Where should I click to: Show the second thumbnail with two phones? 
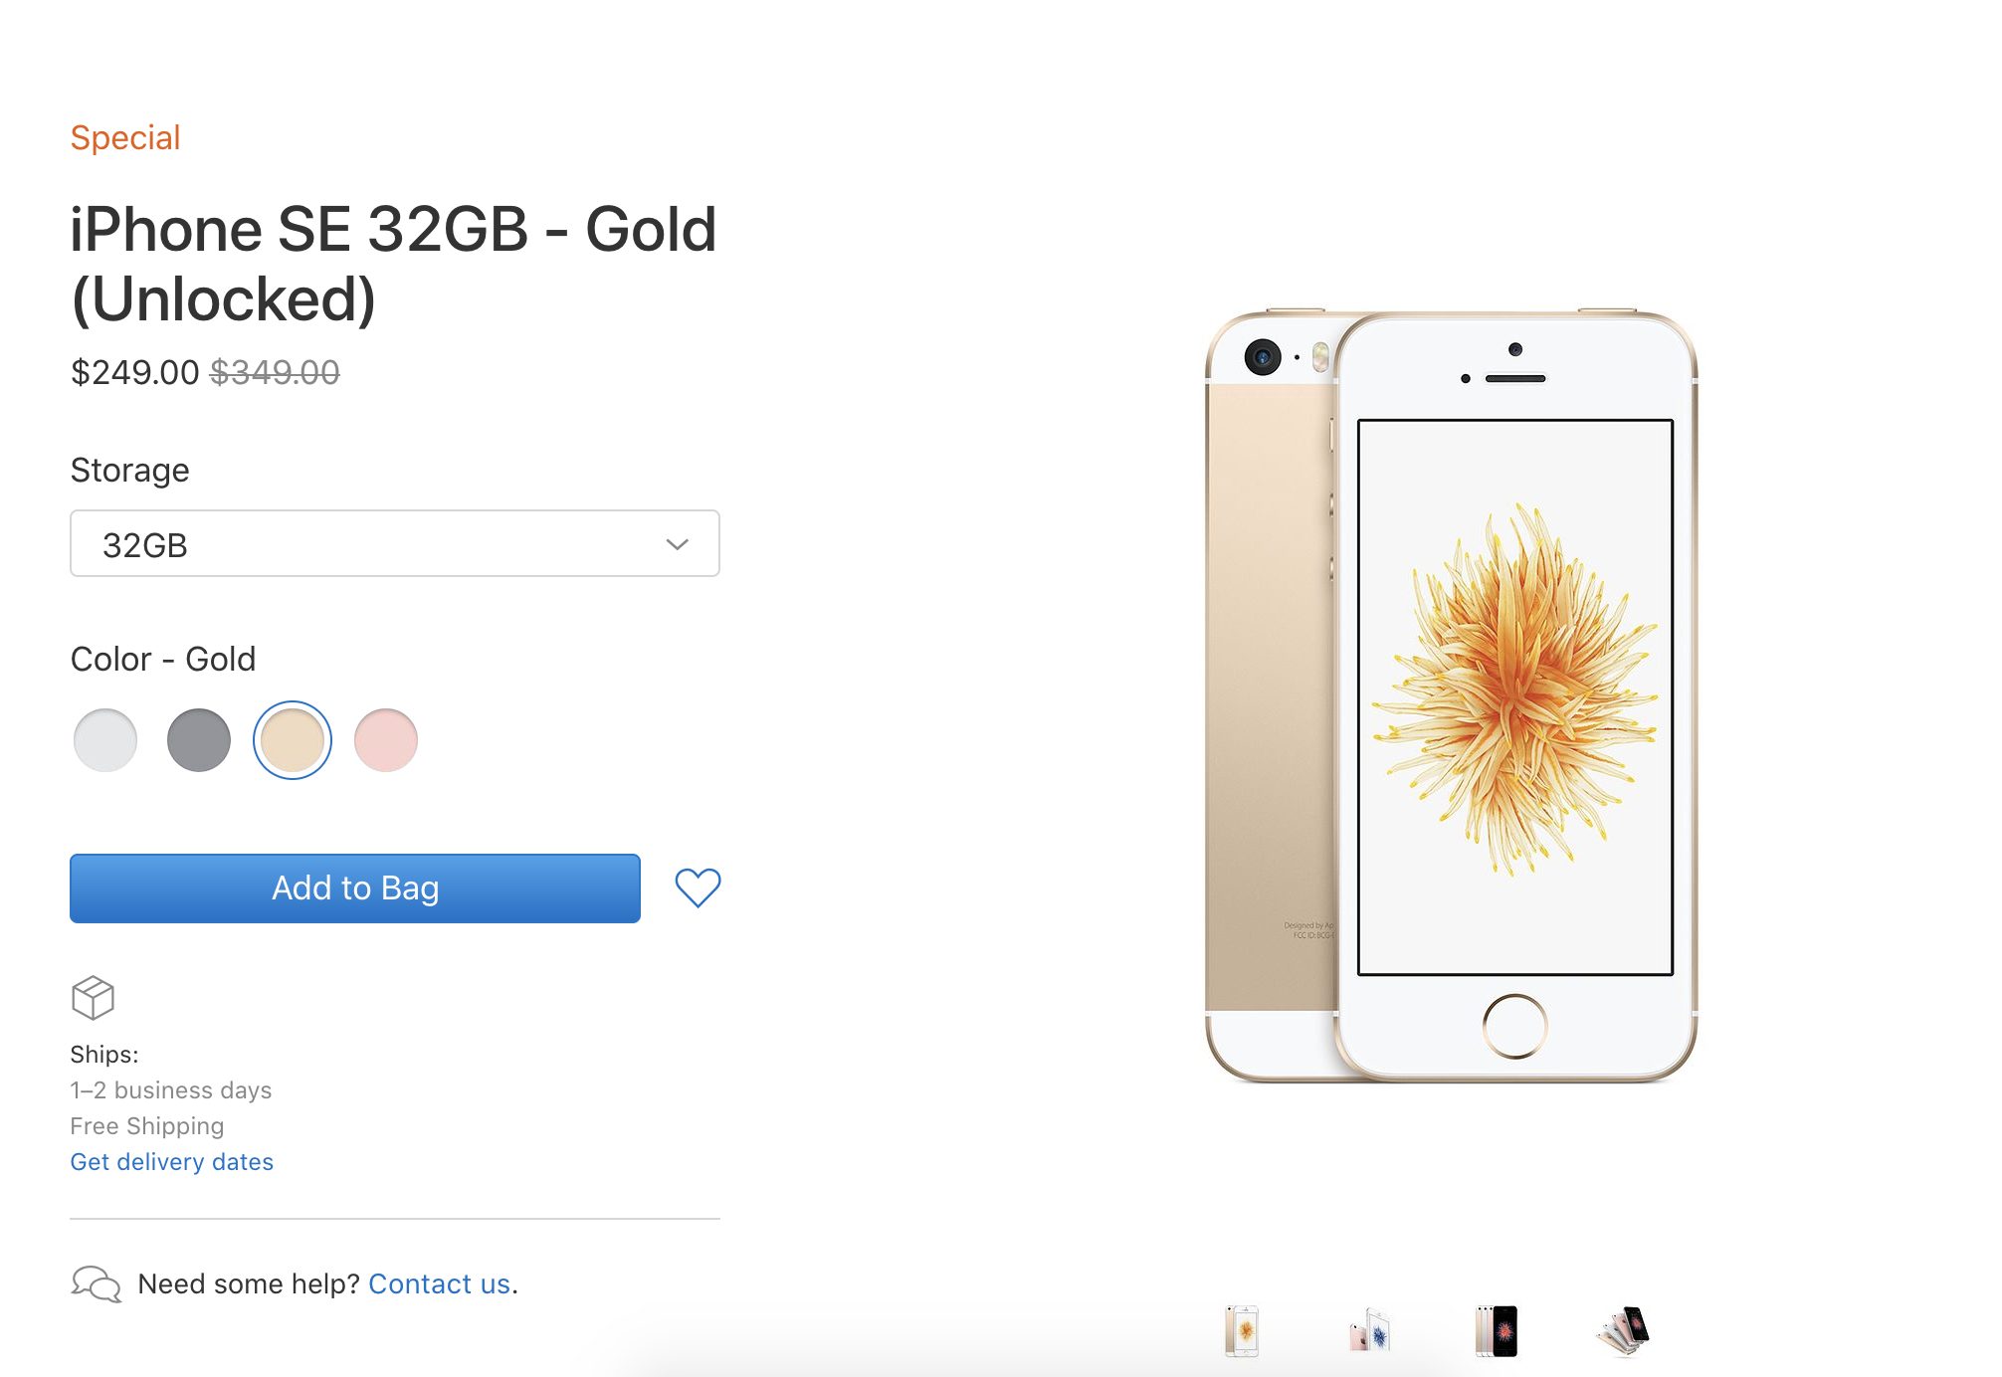pos(1369,1330)
